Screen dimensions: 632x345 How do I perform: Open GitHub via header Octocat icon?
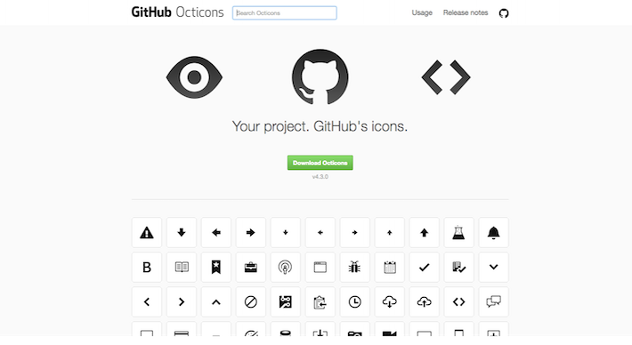504,13
